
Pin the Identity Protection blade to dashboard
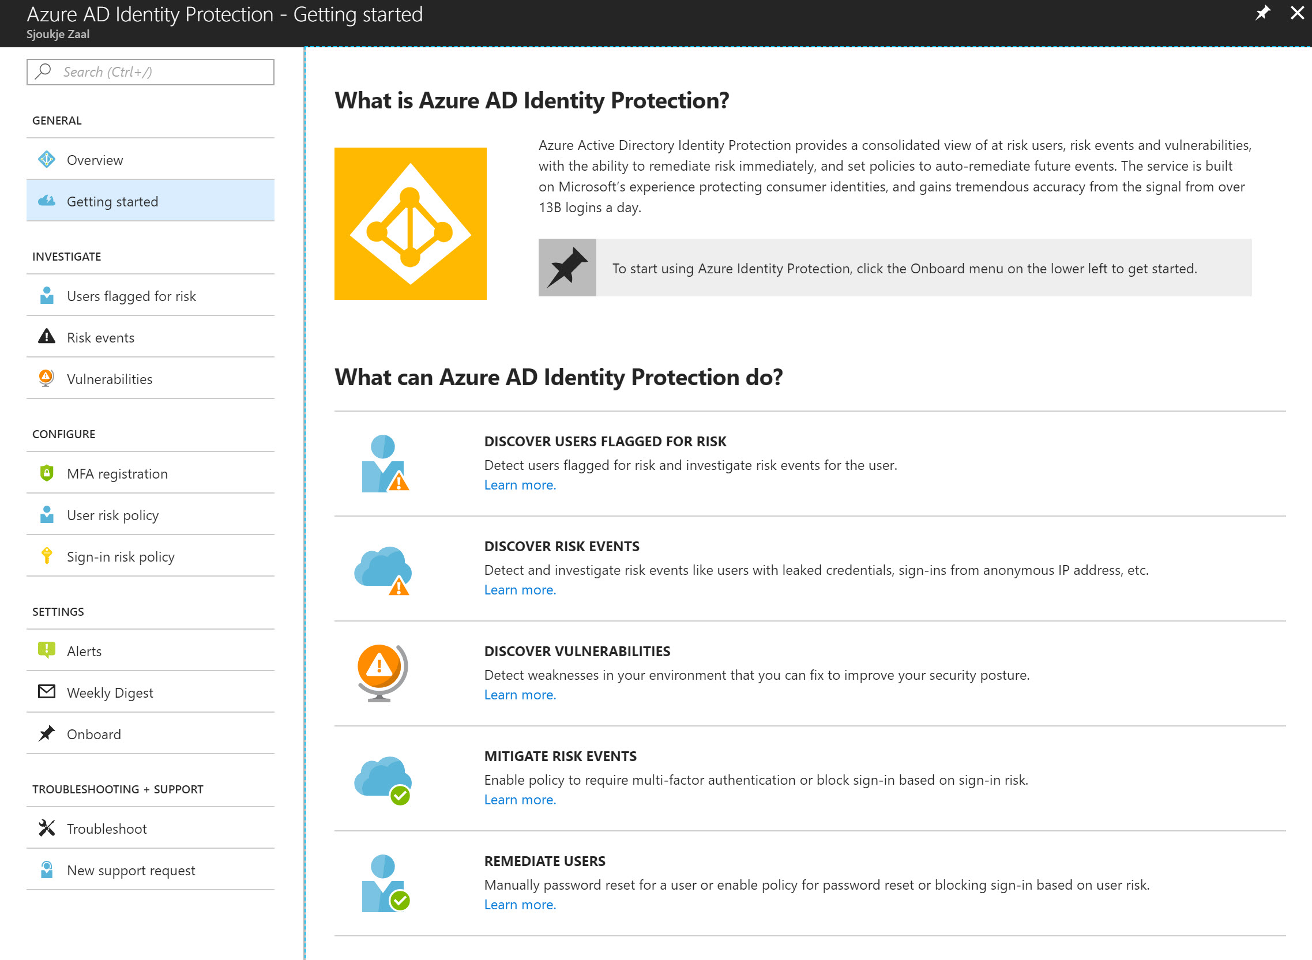pyautogui.click(x=1262, y=13)
